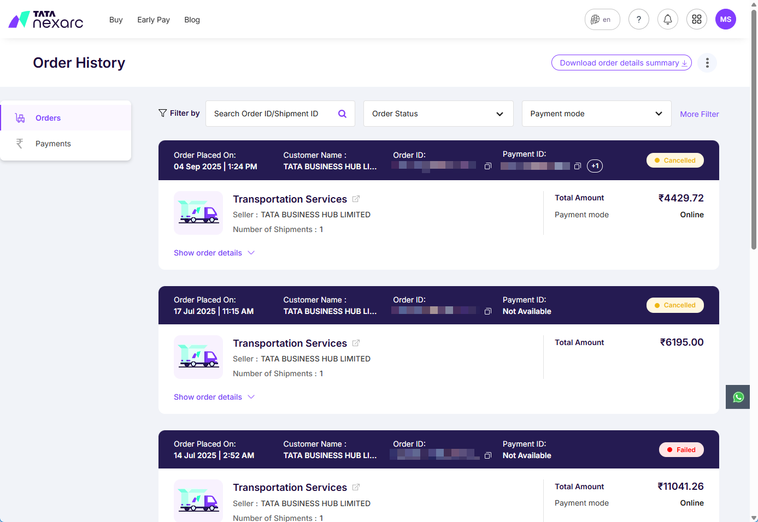
Task: Click the 14 Jul 2025 | 2:52 AM date
Action: click(x=214, y=455)
